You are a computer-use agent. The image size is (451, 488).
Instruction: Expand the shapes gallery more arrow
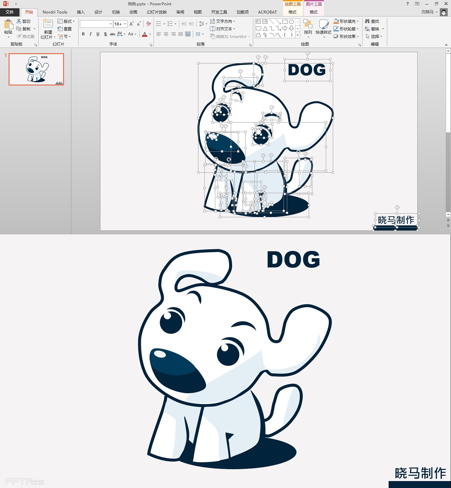coord(297,35)
